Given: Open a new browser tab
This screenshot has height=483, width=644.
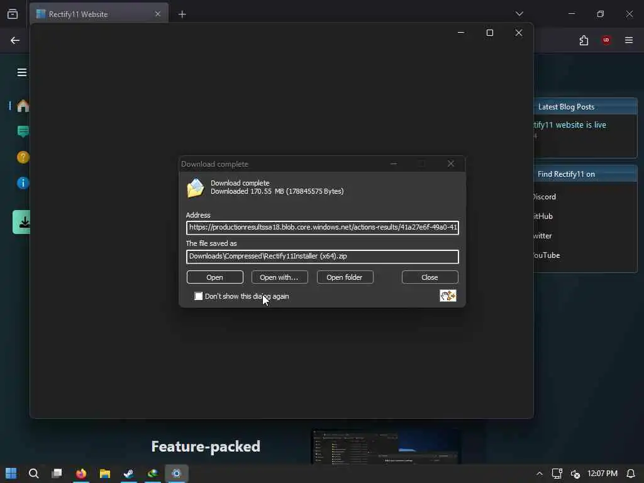Looking at the screenshot, I should 182,14.
